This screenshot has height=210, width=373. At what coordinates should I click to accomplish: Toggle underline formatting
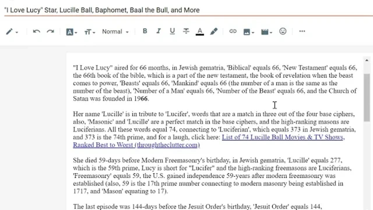(172, 31)
